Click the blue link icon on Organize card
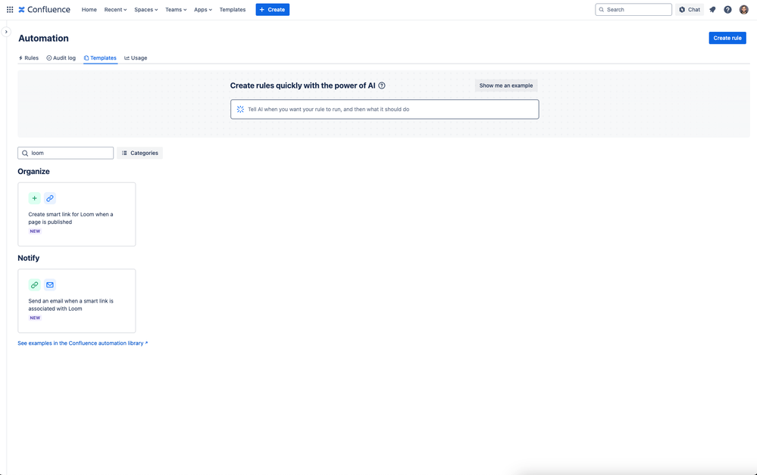757x475 pixels. click(50, 198)
